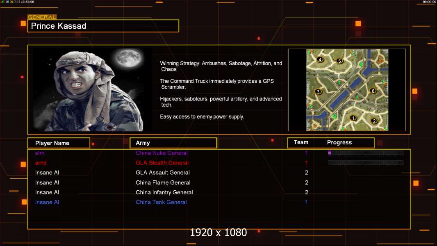
Task: Click the moon in the general's portrait
Action: pos(129,58)
